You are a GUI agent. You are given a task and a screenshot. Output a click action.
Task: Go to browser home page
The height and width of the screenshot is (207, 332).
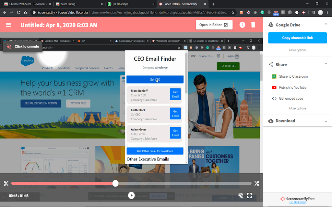tap(25, 13)
